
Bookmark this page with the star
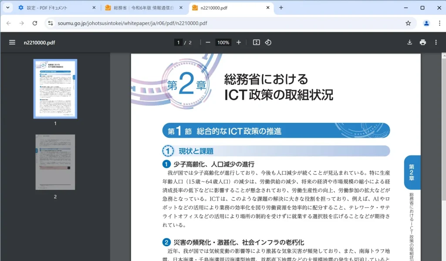click(x=408, y=23)
